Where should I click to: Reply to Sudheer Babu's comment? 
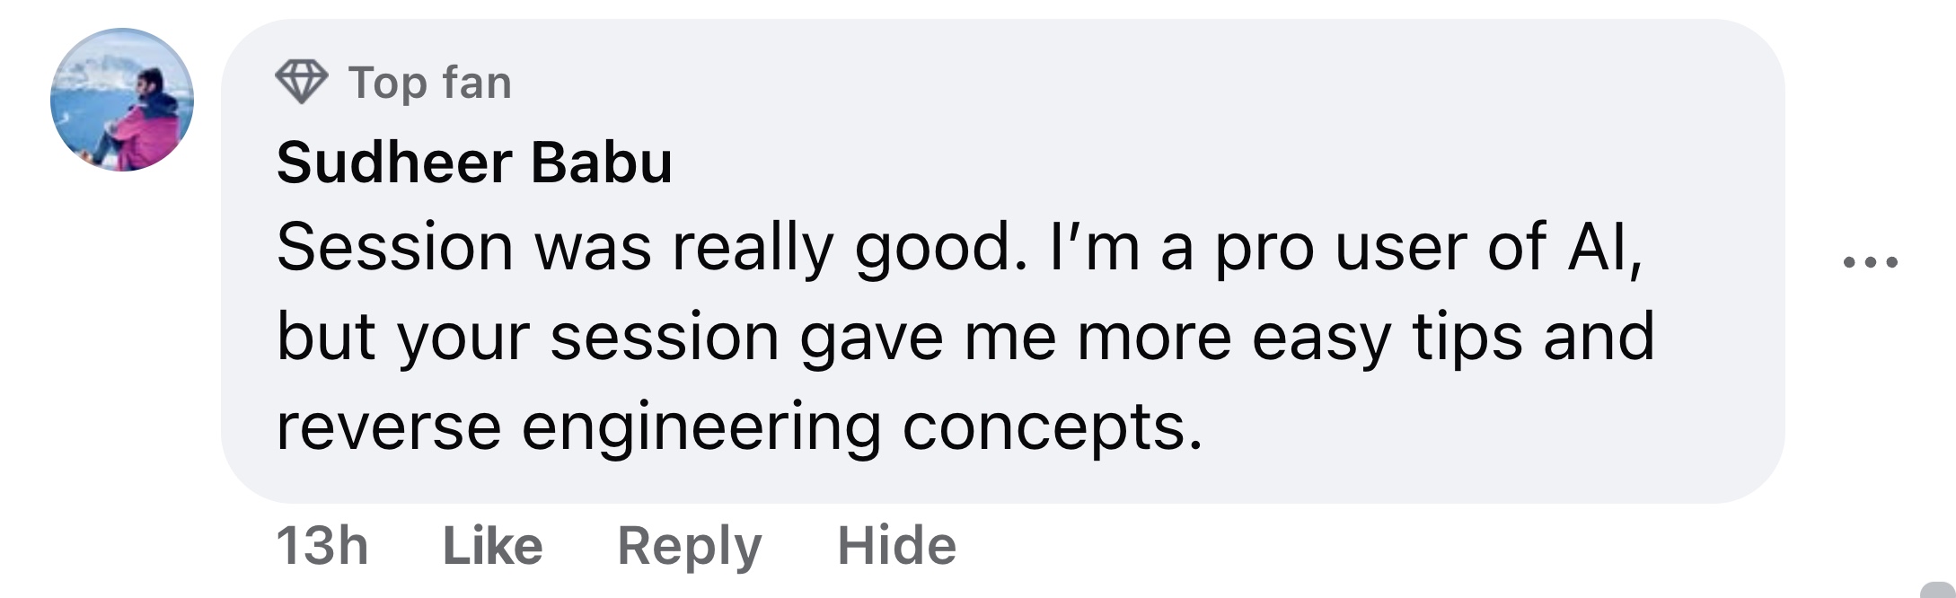click(689, 545)
